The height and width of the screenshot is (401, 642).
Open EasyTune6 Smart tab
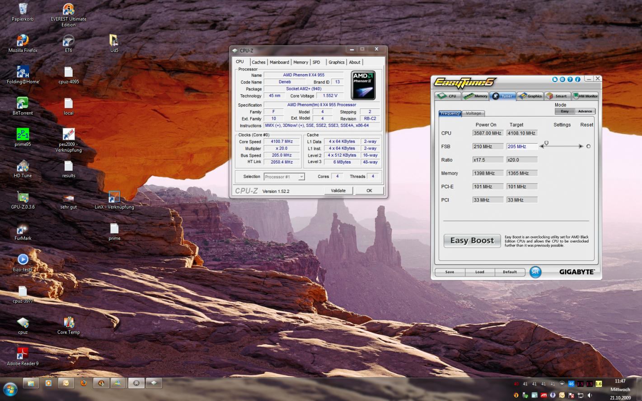click(557, 96)
